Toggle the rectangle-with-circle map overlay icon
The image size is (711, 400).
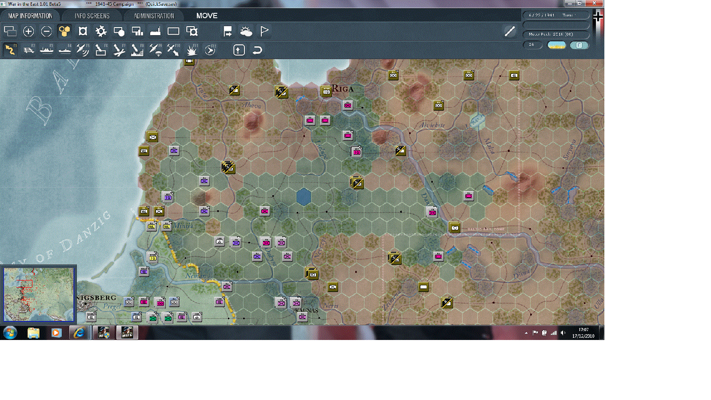119,31
